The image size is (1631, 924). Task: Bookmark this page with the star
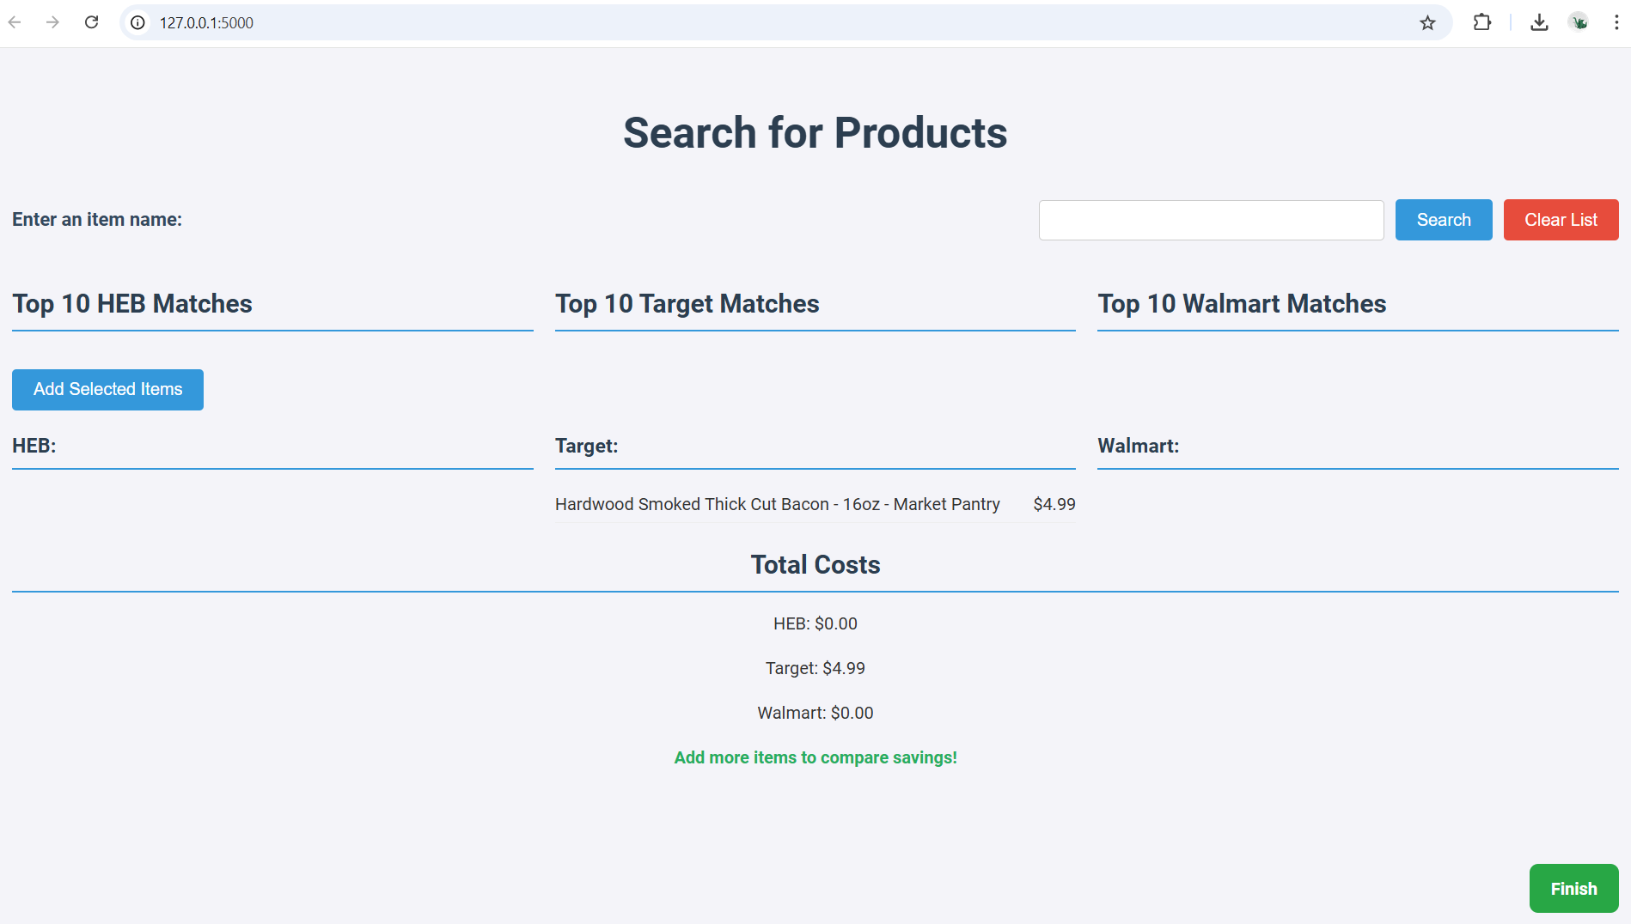coord(1427,23)
